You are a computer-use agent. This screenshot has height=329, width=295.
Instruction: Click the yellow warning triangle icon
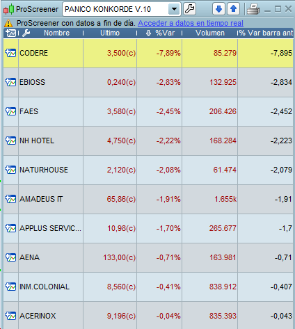pos(8,23)
